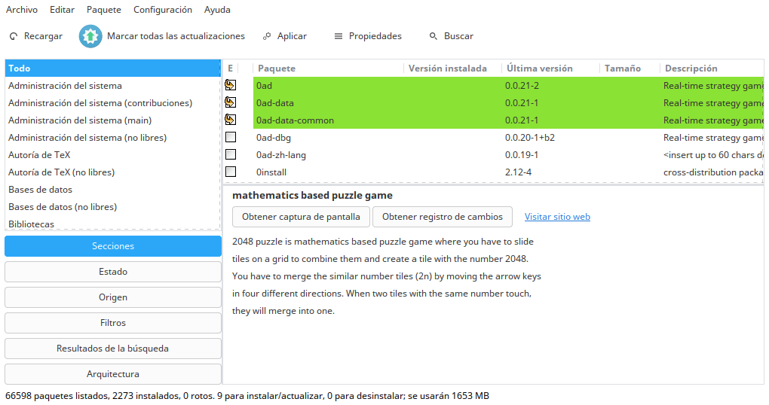Select the Bibliotecas category

tap(113, 224)
